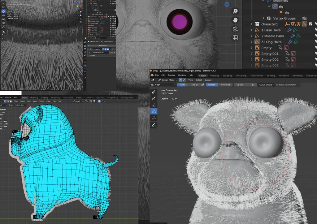317x224 pixels.
Task: Click the wrench modifier icon on 2.Middle Hairs
Action: [293, 36]
